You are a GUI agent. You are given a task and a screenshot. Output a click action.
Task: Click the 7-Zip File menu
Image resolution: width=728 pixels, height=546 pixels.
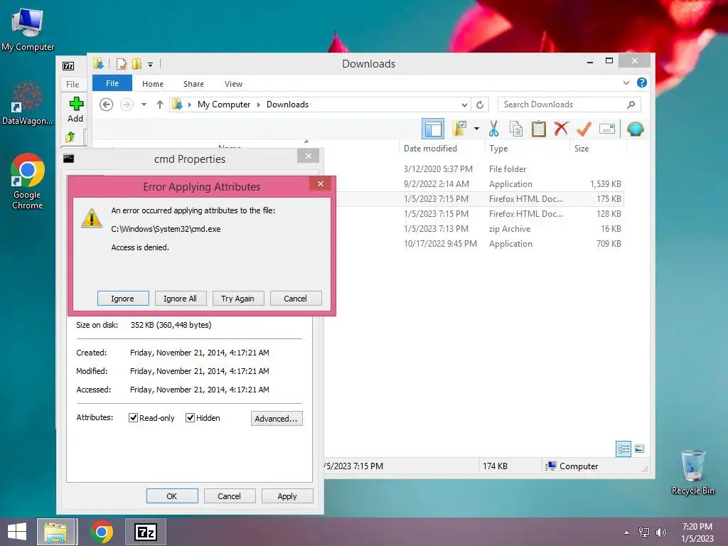pos(73,84)
